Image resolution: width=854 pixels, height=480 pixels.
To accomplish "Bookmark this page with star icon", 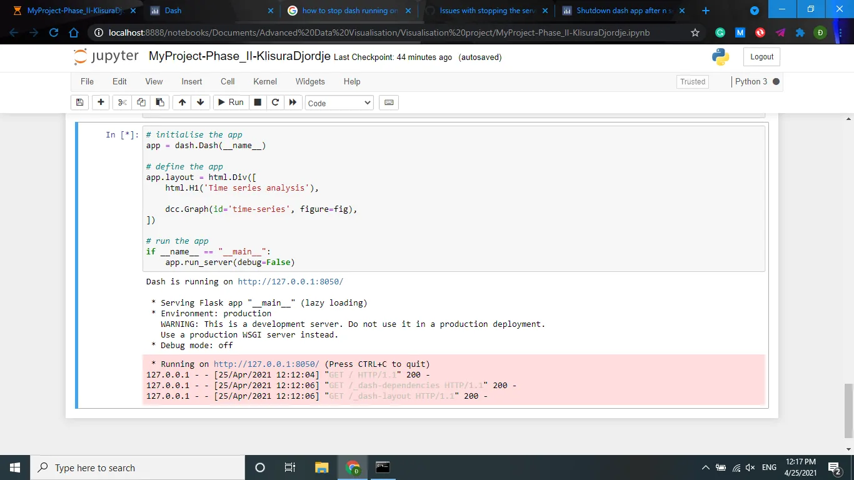I will (x=695, y=32).
